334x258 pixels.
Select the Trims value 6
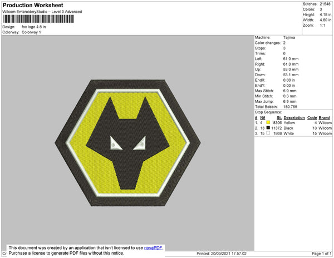(284, 53)
